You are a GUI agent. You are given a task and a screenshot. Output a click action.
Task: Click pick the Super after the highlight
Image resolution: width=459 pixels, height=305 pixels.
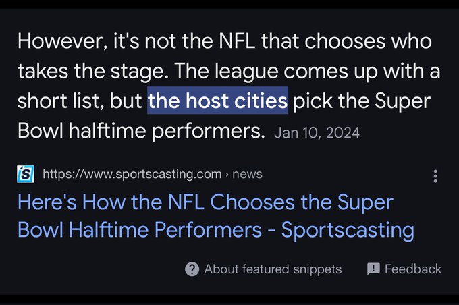(362, 101)
